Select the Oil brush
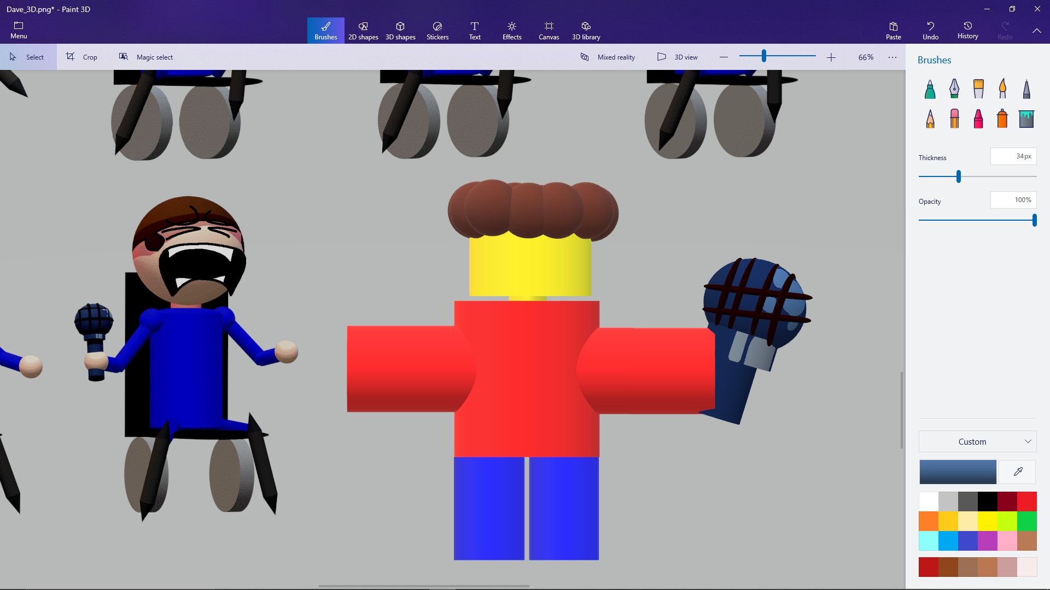The height and width of the screenshot is (590, 1050). [x=978, y=88]
